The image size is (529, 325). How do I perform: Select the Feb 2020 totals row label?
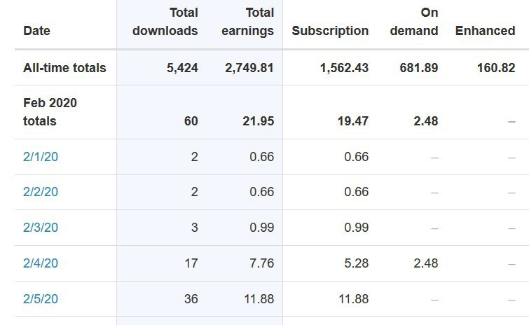pos(50,112)
